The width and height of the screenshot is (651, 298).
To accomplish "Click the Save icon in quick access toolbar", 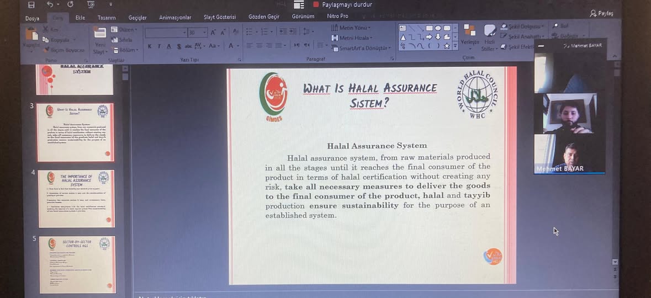I will (x=31, y=5).
